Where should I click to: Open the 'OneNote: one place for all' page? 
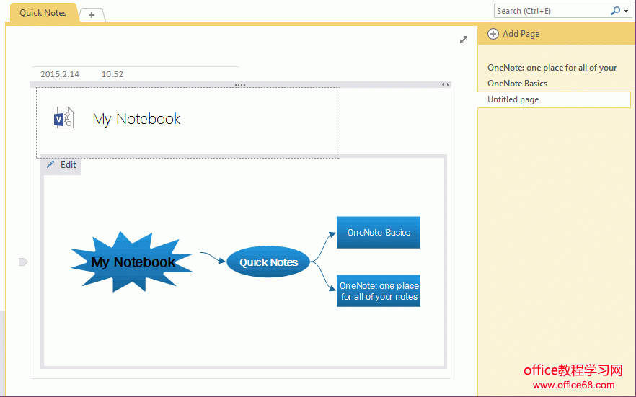(x=552, y=68)
